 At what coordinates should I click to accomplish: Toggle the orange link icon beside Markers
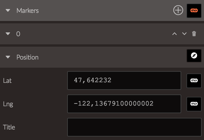tap(194, 11)
